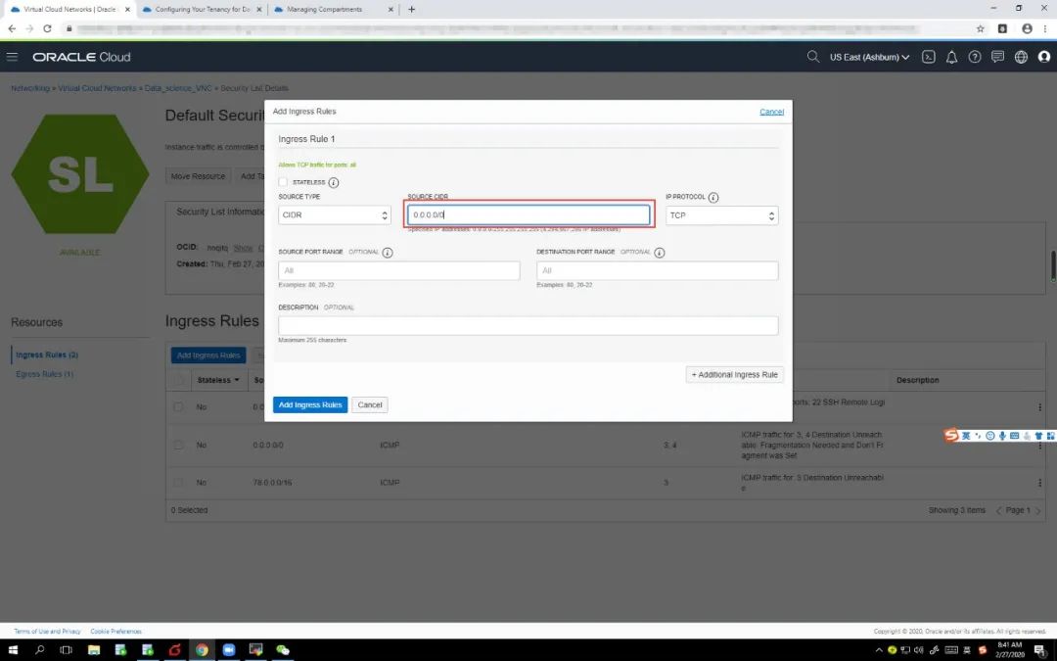Select the Virtual Cloud Networks browser tab

click(x=69, y=10)
